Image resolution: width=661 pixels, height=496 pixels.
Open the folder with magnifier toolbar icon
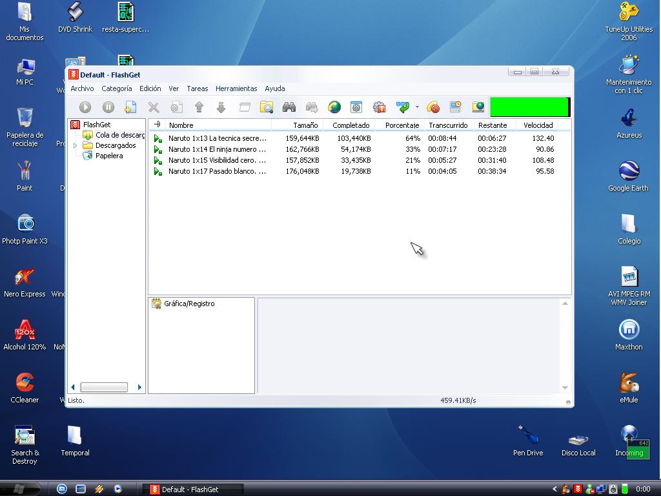tap(267, 107)
